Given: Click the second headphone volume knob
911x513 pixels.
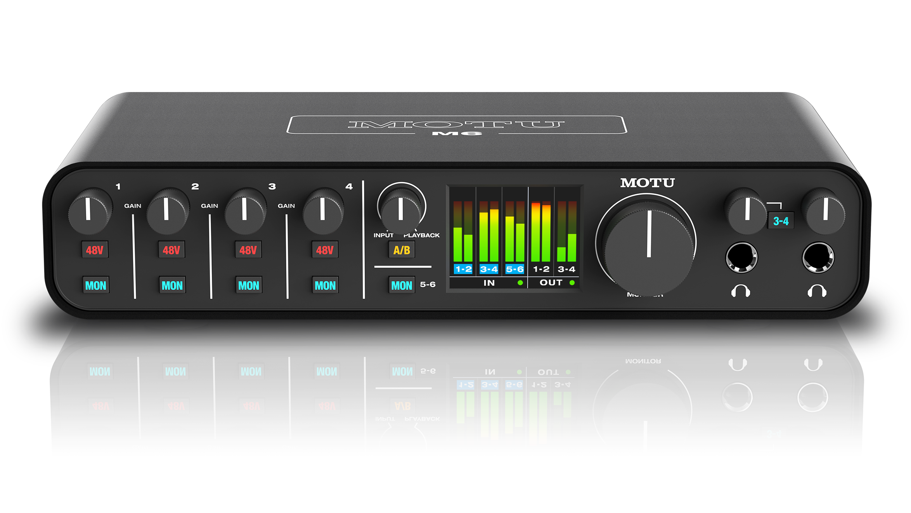Looking at the screenshot, I should pos(824,211).
